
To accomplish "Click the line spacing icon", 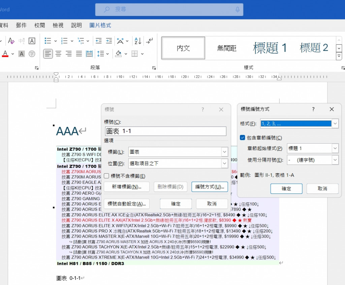I will click(x=100, y=54).
